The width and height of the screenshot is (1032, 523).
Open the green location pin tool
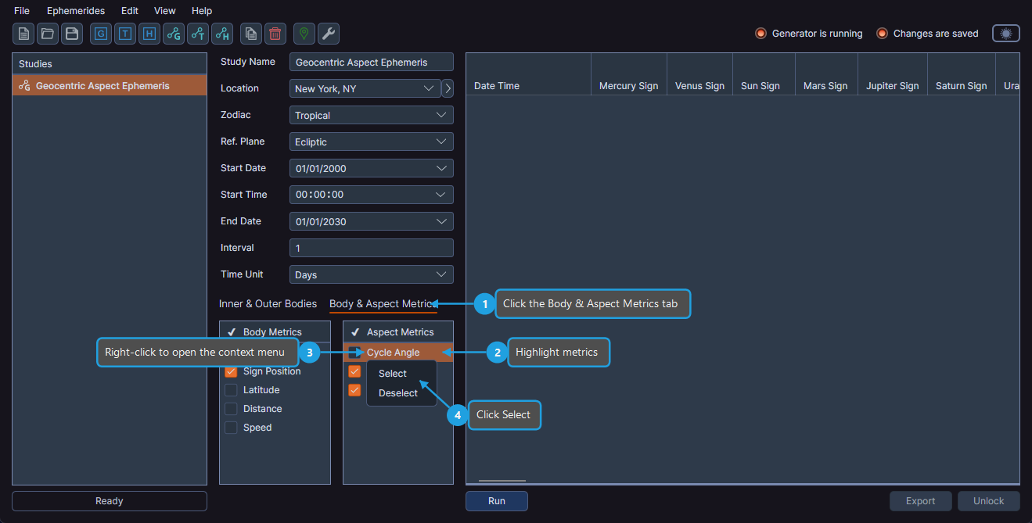pyautogui.click(x=304, y=34)
